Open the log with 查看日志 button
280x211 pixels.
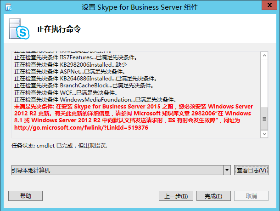(251, 171)
